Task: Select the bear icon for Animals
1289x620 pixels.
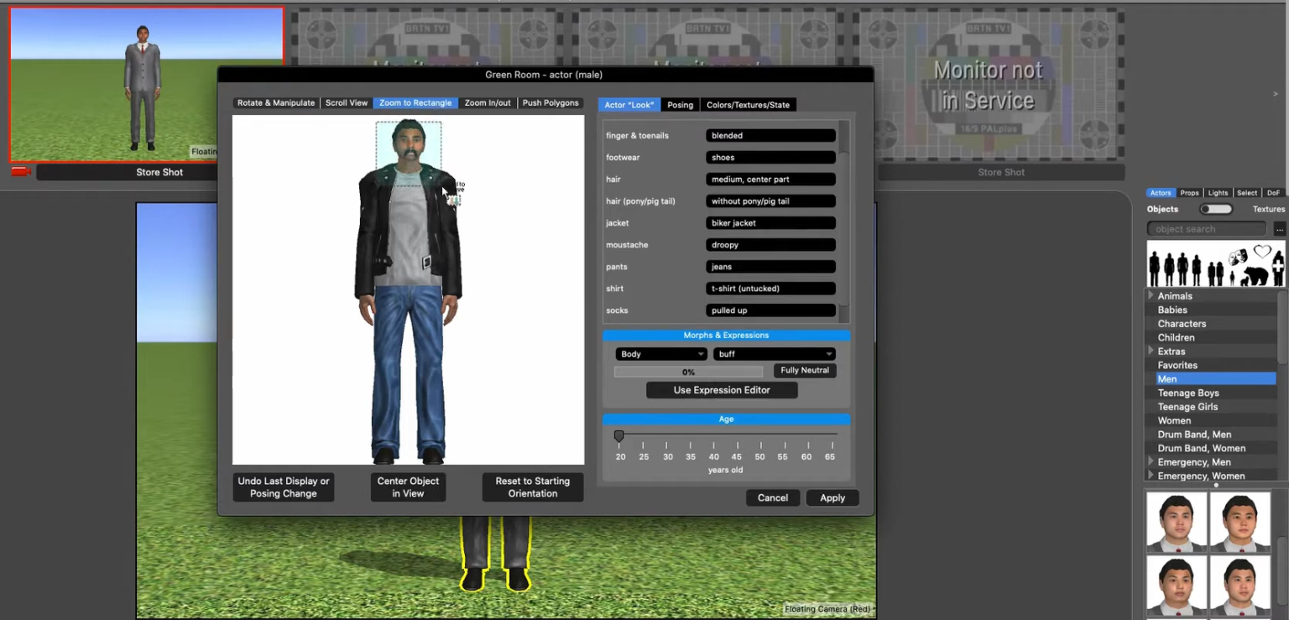Action: point(1256,275)
